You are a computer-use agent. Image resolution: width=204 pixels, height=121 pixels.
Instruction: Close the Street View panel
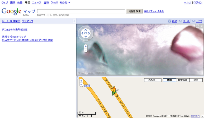201,26
